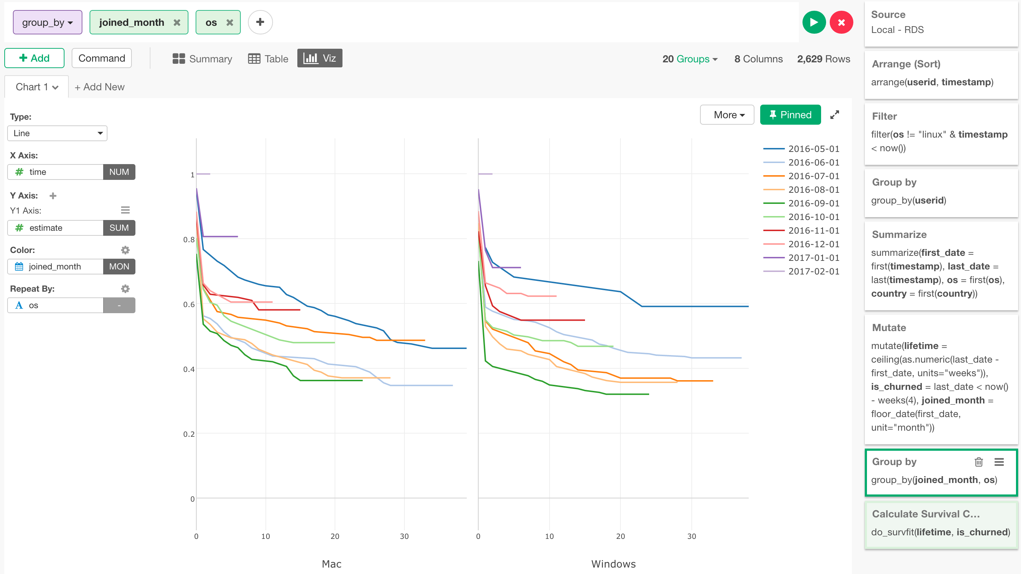
Task: Add a new chart with + Add New
Action: coord(100,87)
